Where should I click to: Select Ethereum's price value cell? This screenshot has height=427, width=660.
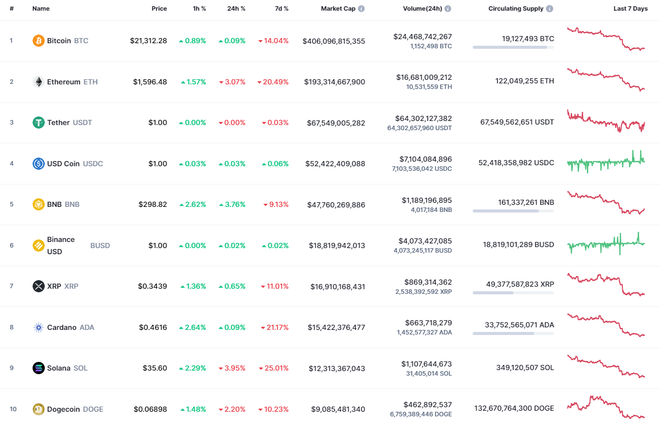pyautogui.click(x=150, y=81)
